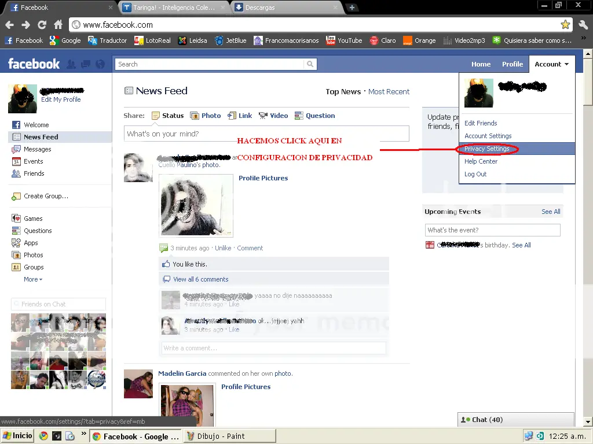593x444 pixels.
Task: Go to Home in Facebook header
Action: pos(481,64)
